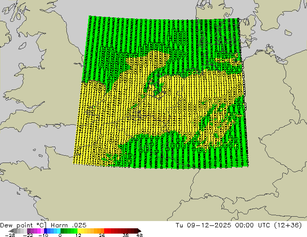This screenshot has height=237, width=307.
Task: Click the 'Harm .025' model label
Action: coord(69,225)
